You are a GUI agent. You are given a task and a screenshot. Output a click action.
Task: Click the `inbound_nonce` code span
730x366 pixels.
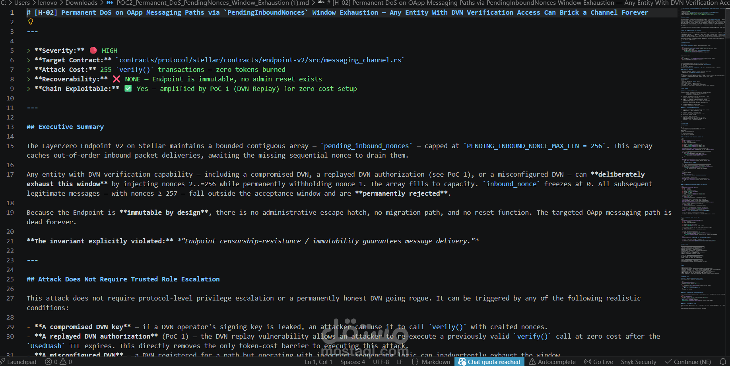(x=511, y=184)
